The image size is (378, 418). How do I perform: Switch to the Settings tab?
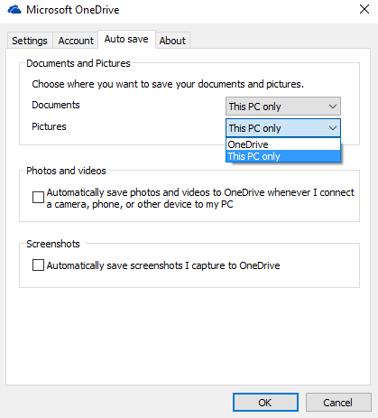click(x=30, y=41)
